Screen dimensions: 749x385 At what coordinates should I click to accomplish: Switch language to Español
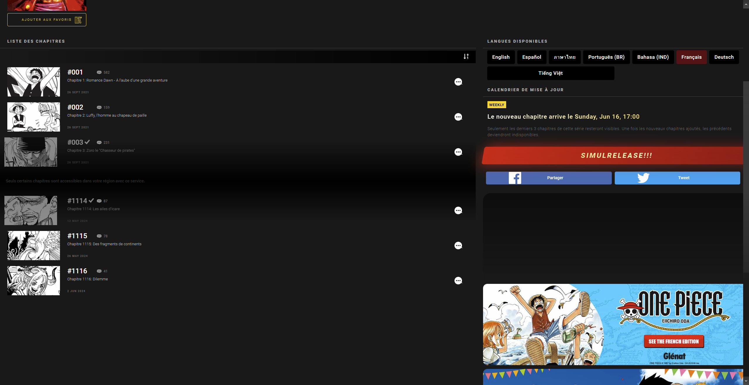click(x=532, y=57)
